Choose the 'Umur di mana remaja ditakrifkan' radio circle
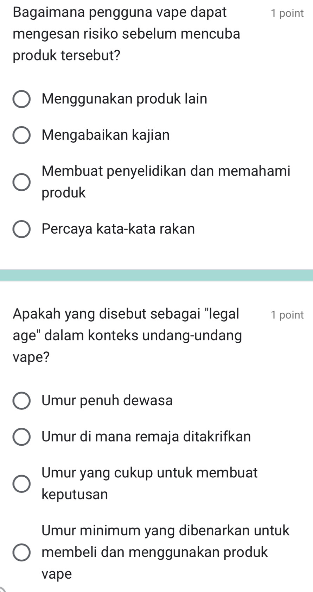The image size is (313, 592). pyautogui.click(x=21, y=437)
